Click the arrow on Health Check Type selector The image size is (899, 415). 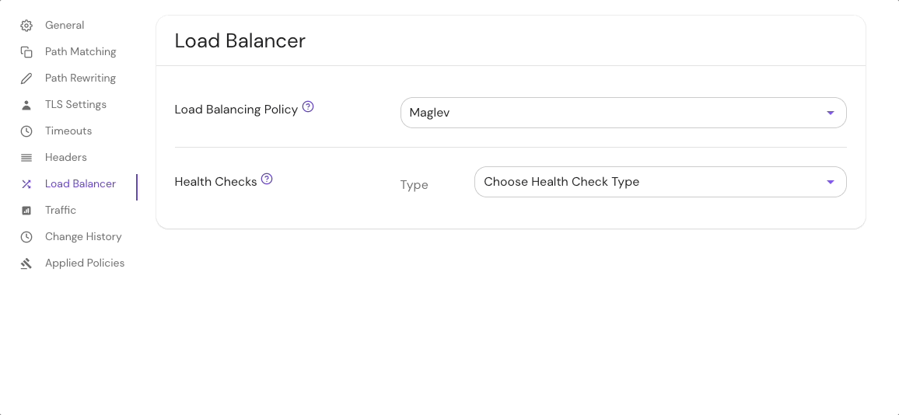(x=830, y=182)
